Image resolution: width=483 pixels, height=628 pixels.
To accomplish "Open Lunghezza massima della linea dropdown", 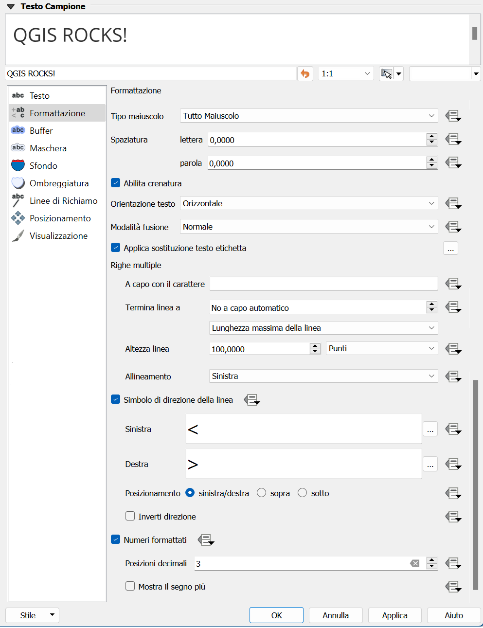I will tap(323, 328).
